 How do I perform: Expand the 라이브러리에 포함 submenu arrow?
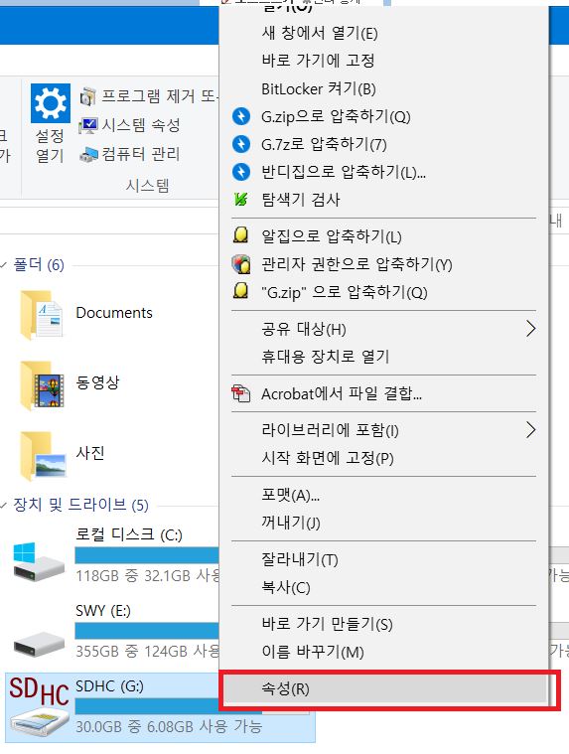click(530, 430)
